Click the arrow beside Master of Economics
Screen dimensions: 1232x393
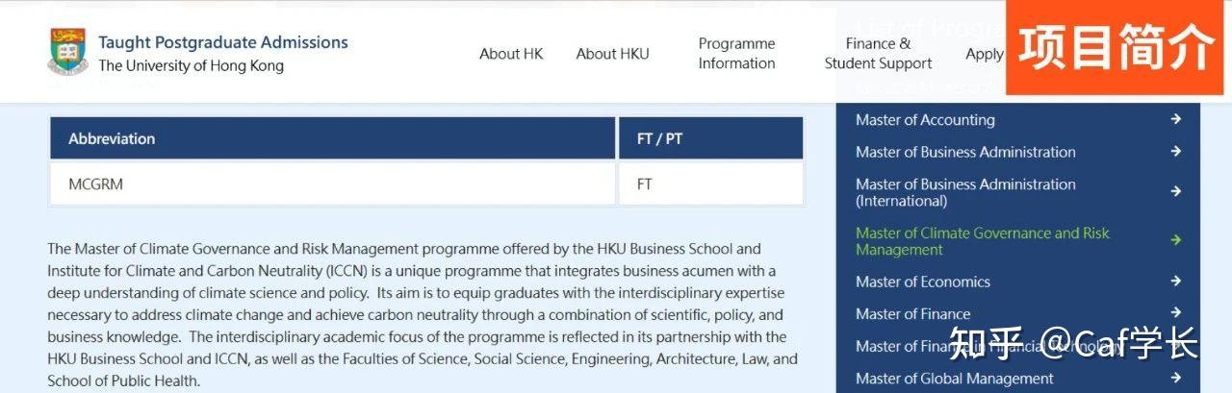click(x=1175, y=281)
